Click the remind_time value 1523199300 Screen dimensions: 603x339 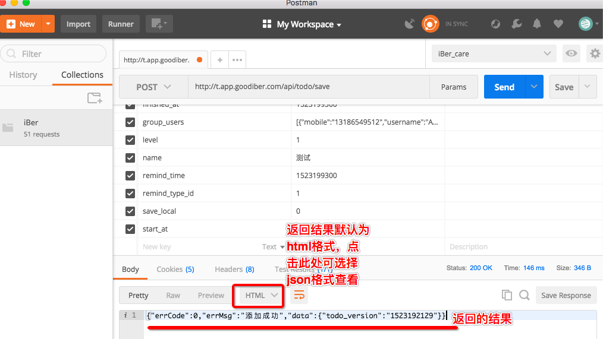[316, 176]
